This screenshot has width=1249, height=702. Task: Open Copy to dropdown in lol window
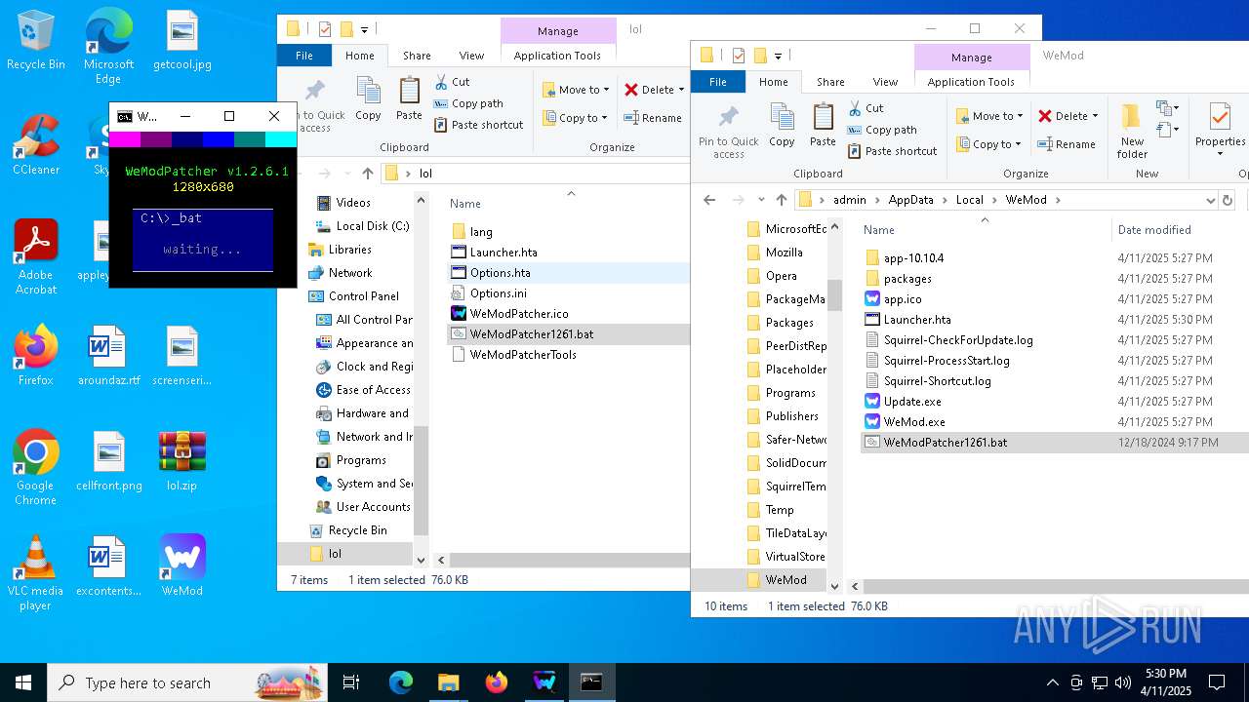(x=575, y=118)
